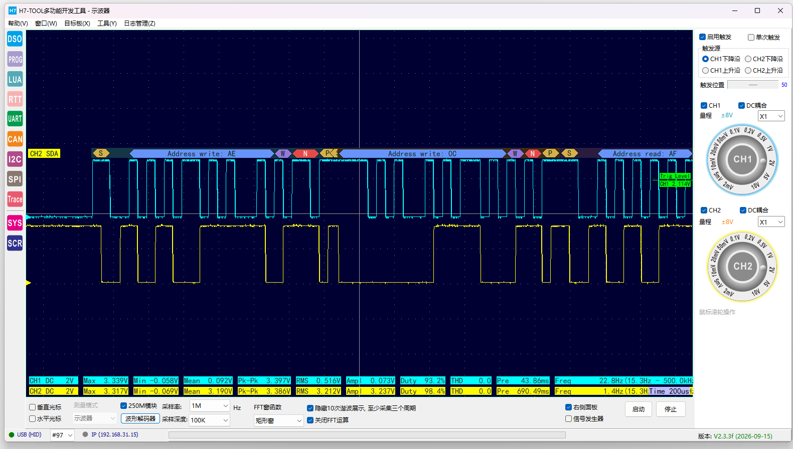Toggle hiding 10th harmonic display option
Screen dimensions: 793x449
(310, 408)
